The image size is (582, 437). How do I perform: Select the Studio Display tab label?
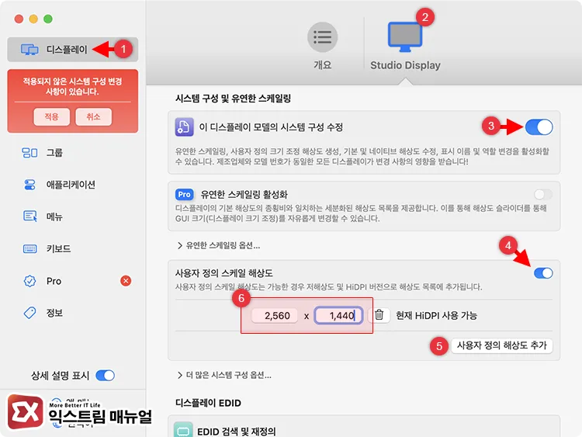pos(405,65)
